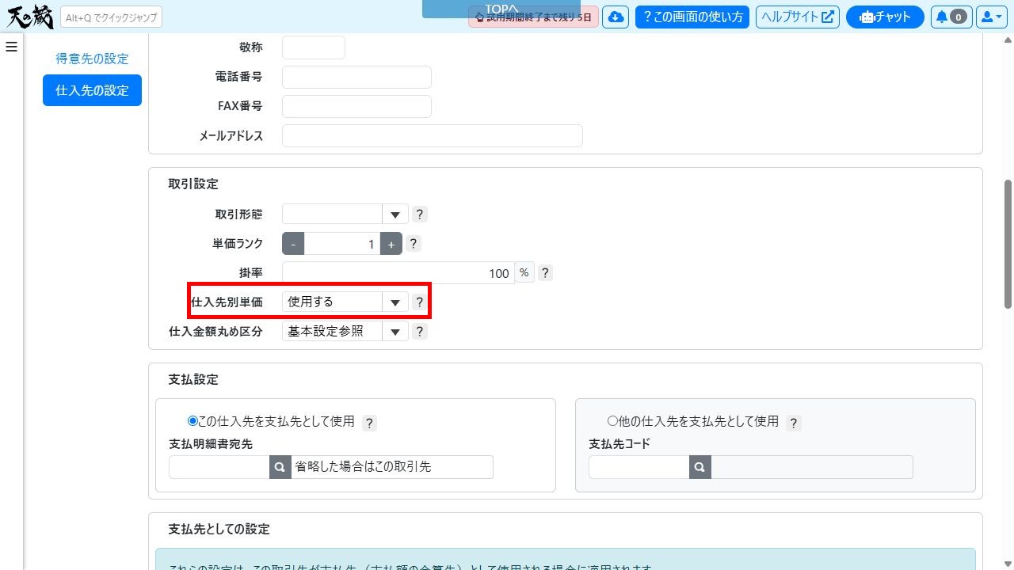The image size is (1014, 570).
Task: Click the quick jump search box
Action: [111, 17]
